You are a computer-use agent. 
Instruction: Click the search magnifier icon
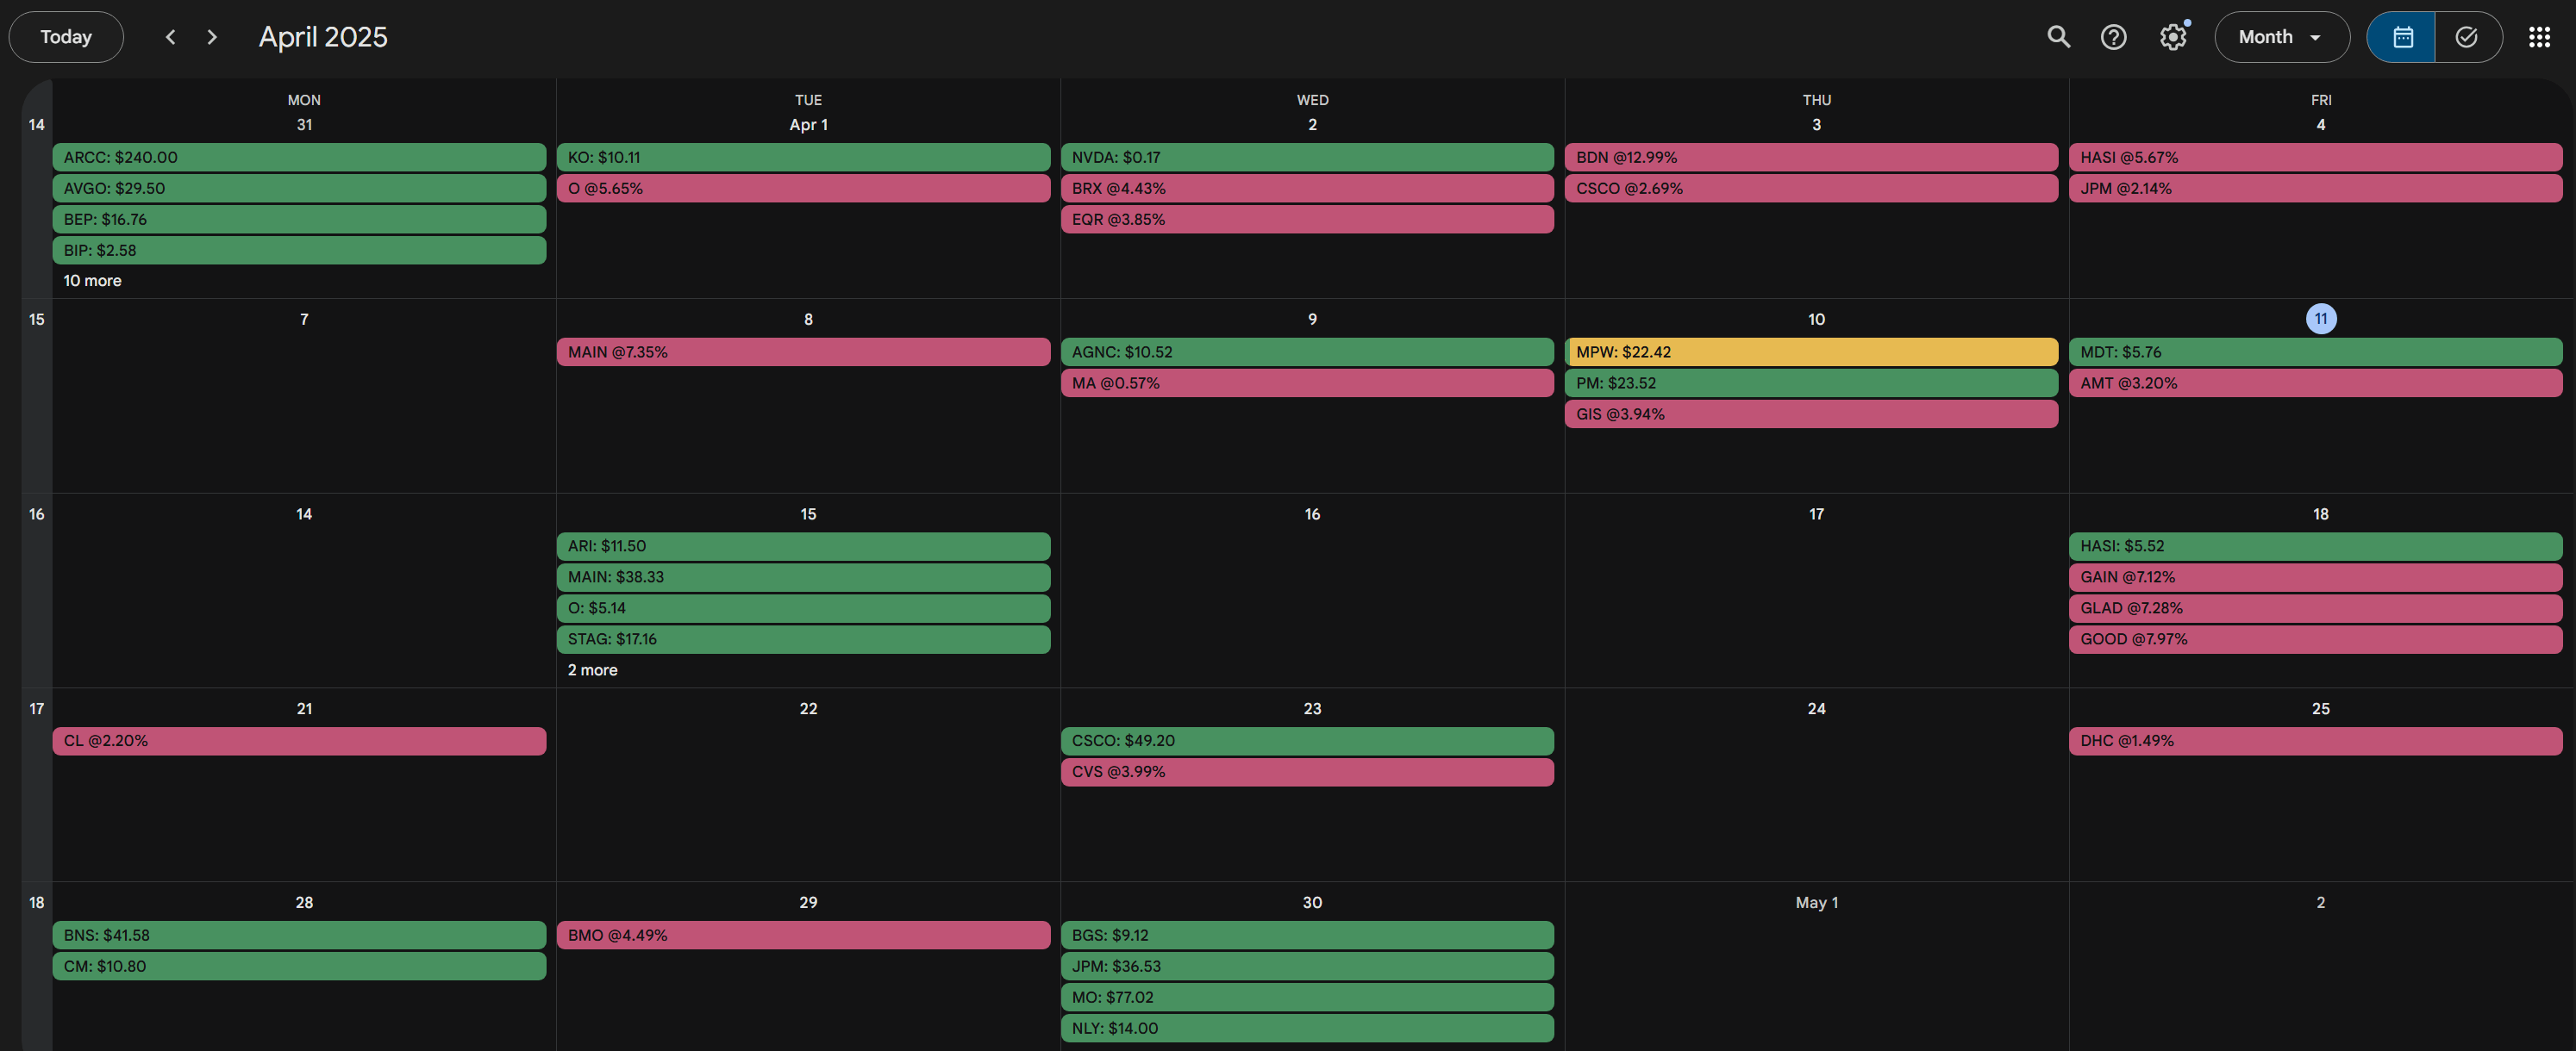click(2058, 37)
